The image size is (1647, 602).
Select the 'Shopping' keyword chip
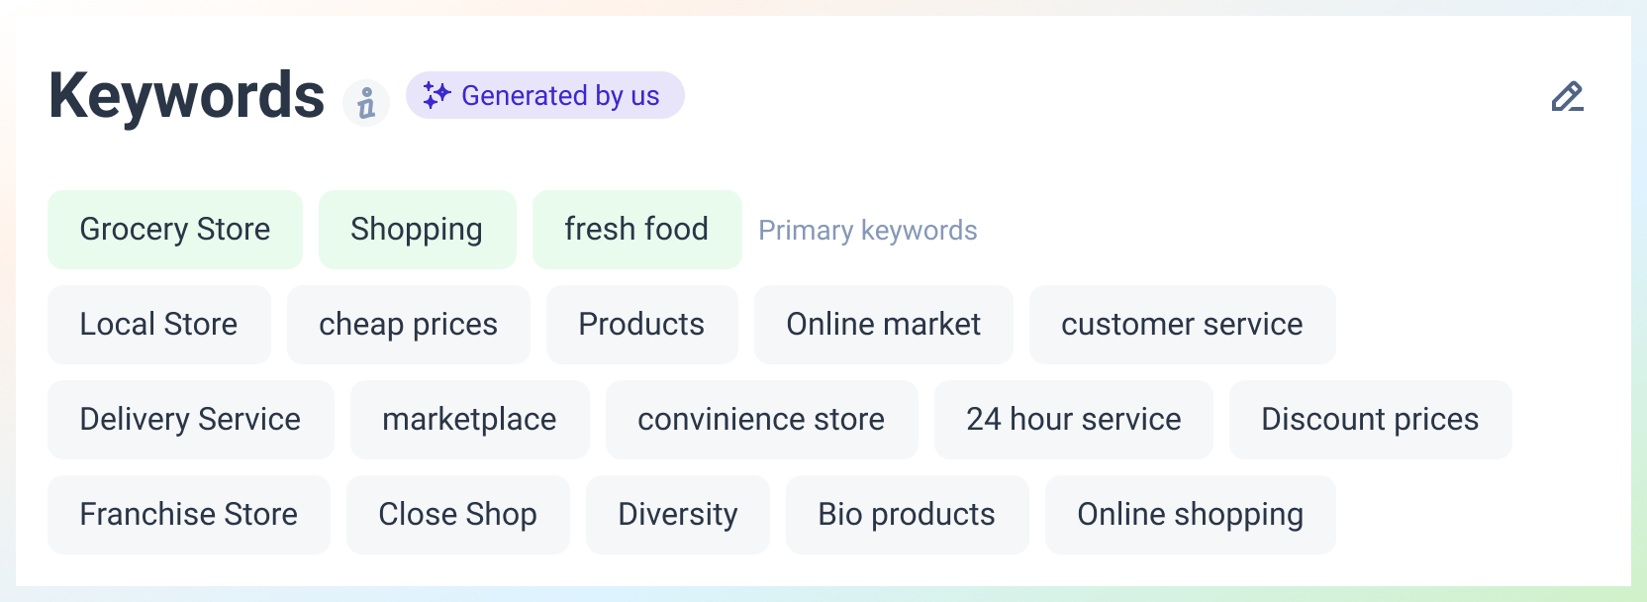click(417, 230)
